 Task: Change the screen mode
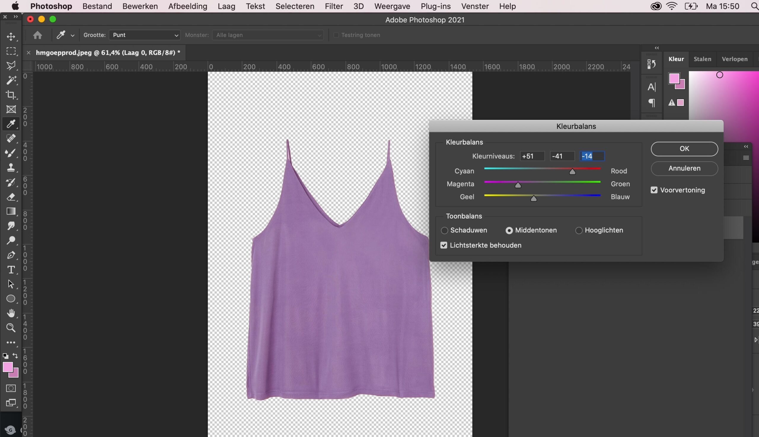(x=11, y=403)
